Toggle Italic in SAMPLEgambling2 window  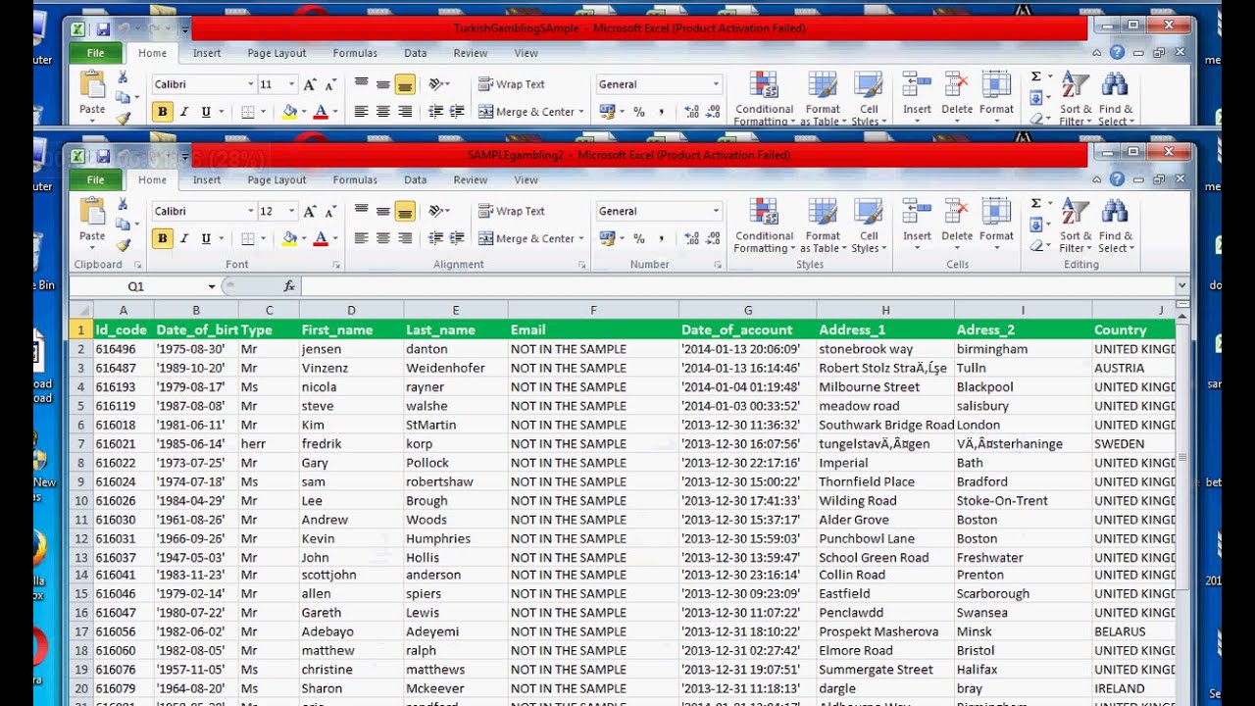[x=183, y=238]
